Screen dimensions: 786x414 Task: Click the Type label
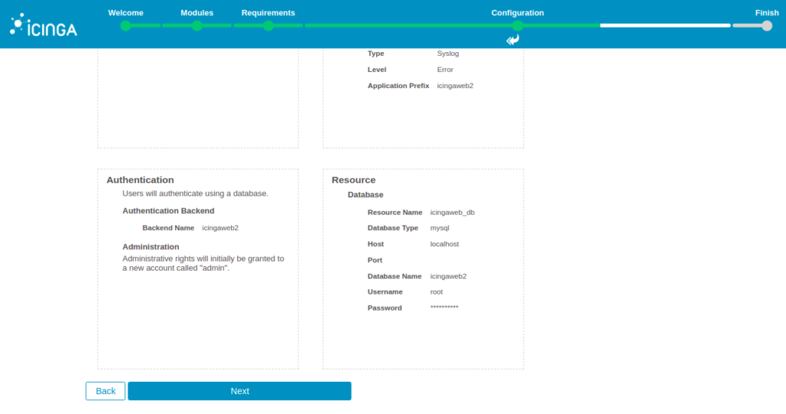click(376, 54)
